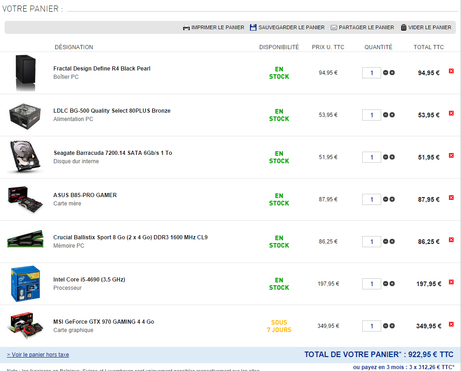Click the QUANTITÉ column header

[378, 47]
